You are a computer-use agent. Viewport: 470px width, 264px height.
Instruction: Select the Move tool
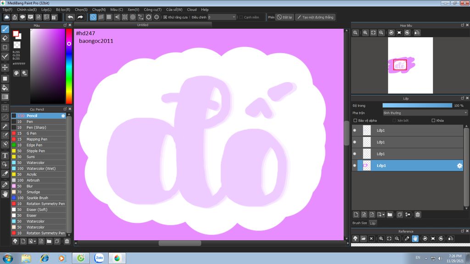pyautogui.click(x=5, y=67)
